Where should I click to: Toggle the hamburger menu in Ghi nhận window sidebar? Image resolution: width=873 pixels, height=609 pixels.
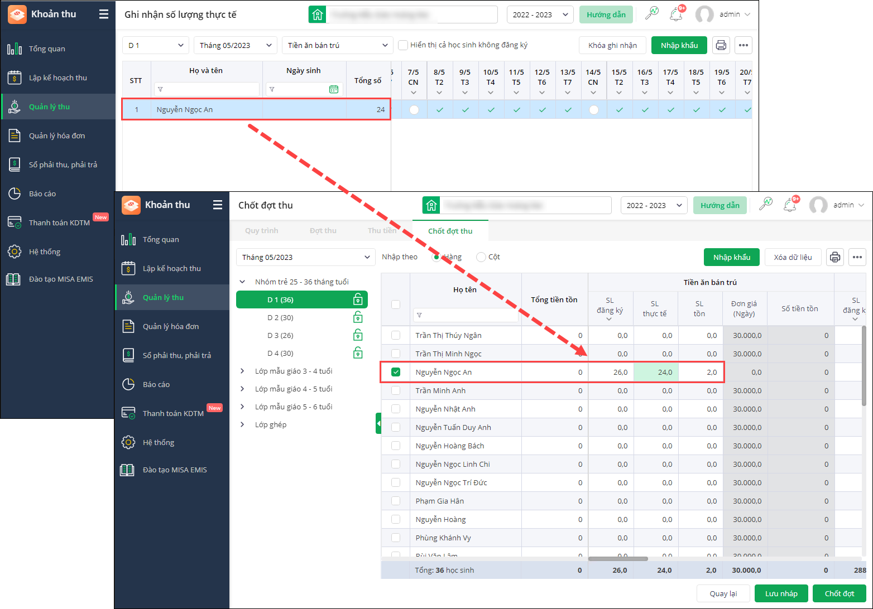(104, 14)
